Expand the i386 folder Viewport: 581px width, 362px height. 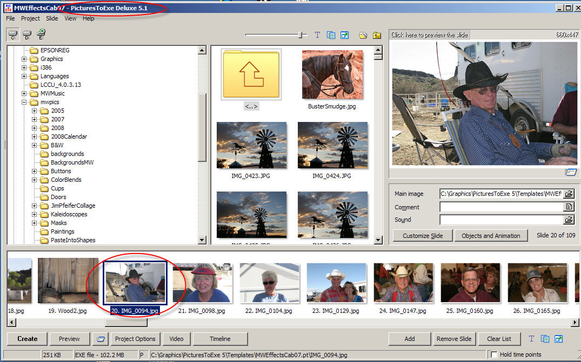[x=24, y=67]
